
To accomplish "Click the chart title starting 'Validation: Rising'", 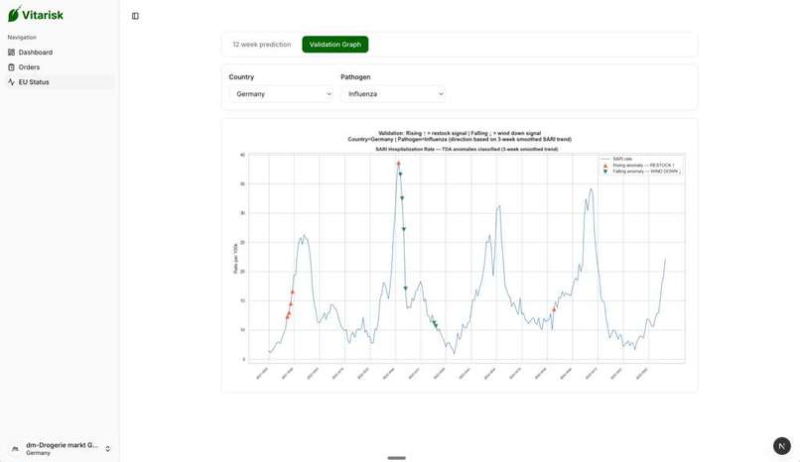I will click(x=460, y=136).
